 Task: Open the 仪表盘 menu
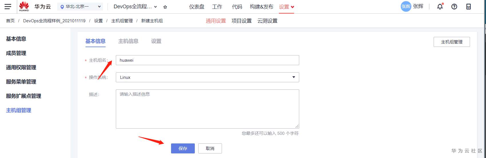click(x=197, y=7)
